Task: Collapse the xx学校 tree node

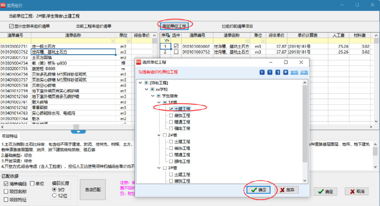Action: pos(147,89)
